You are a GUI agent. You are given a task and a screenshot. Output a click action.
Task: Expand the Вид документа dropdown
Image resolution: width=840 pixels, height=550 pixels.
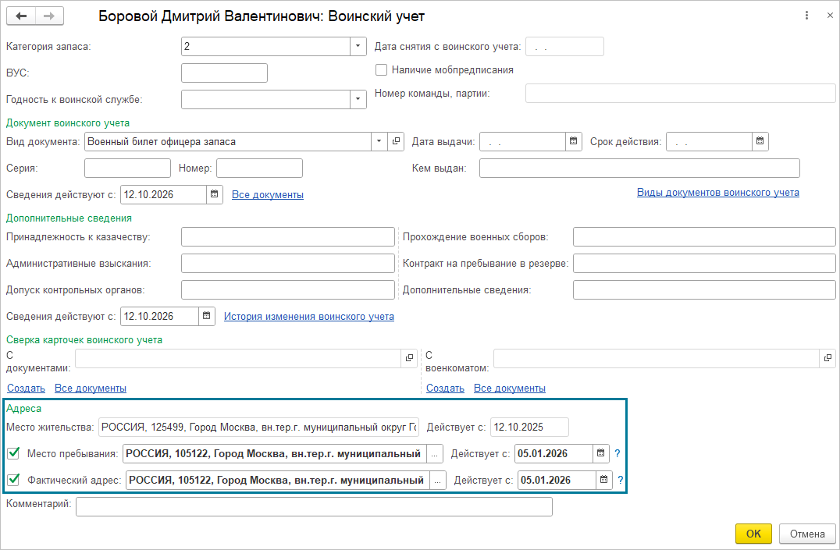(379, 141)
